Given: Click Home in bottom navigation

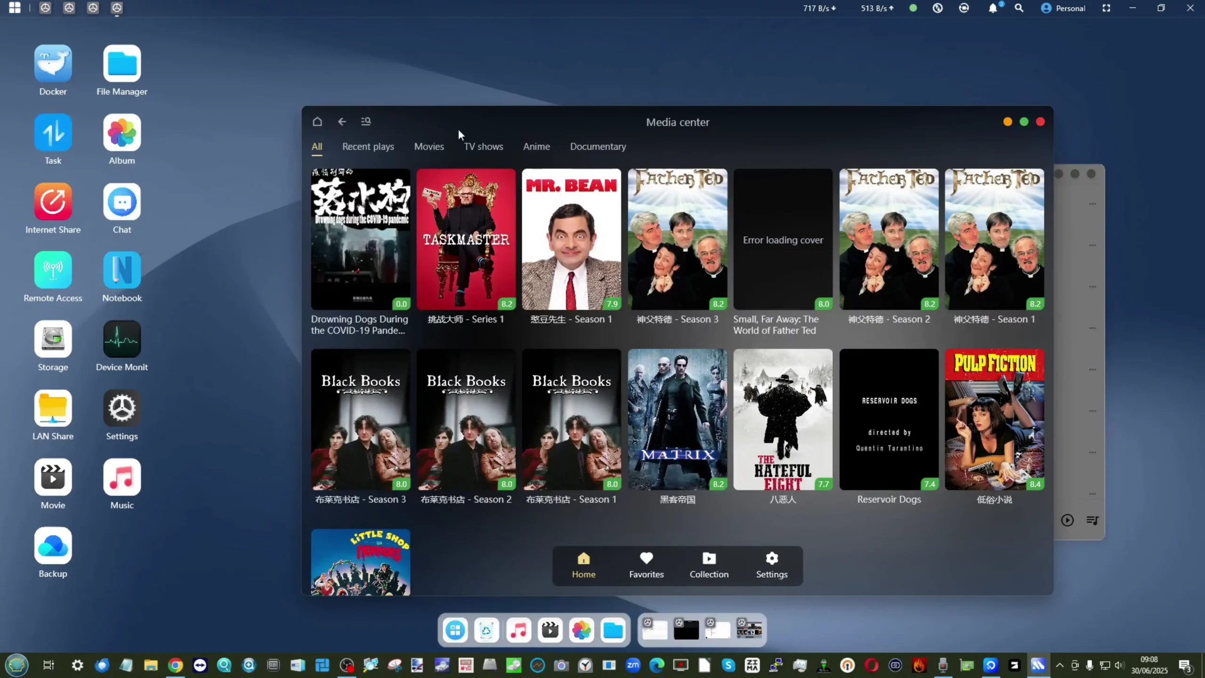Looking at the screenshot, I should tap(584, 565).
